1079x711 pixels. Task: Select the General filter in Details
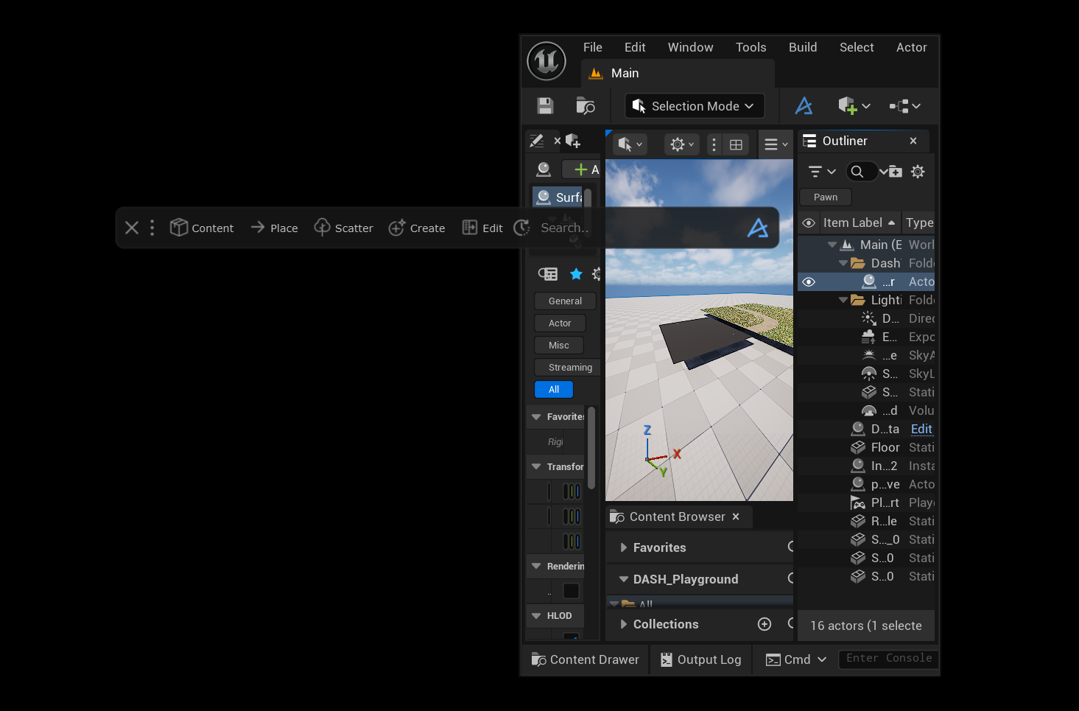[x=565, y=301]
